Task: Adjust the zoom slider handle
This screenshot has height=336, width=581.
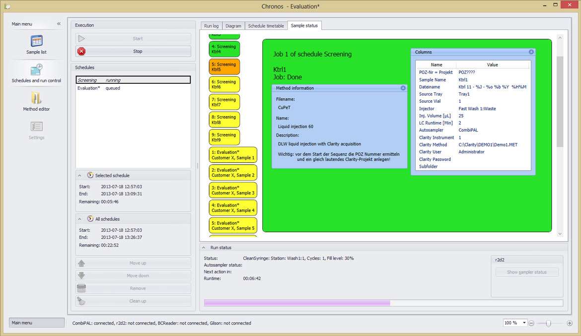Action: 548,324
